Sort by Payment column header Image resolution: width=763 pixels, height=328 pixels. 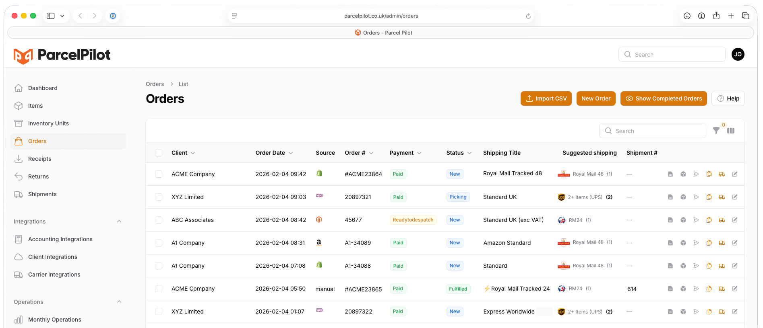[405, 153]
